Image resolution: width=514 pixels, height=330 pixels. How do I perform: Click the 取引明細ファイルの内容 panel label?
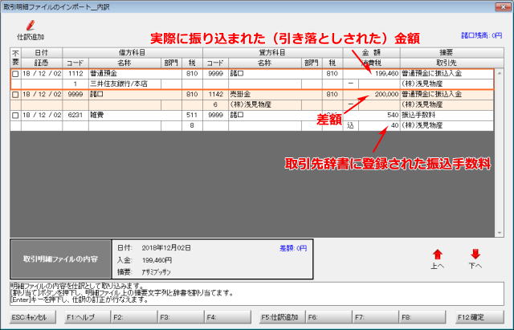click(61, 259)
